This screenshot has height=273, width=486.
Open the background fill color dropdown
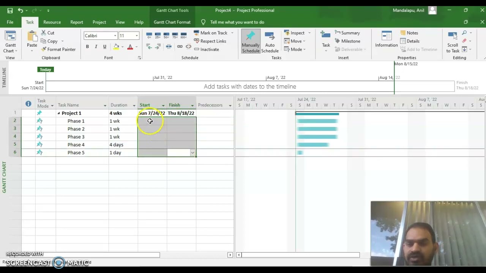coord(123,47)
